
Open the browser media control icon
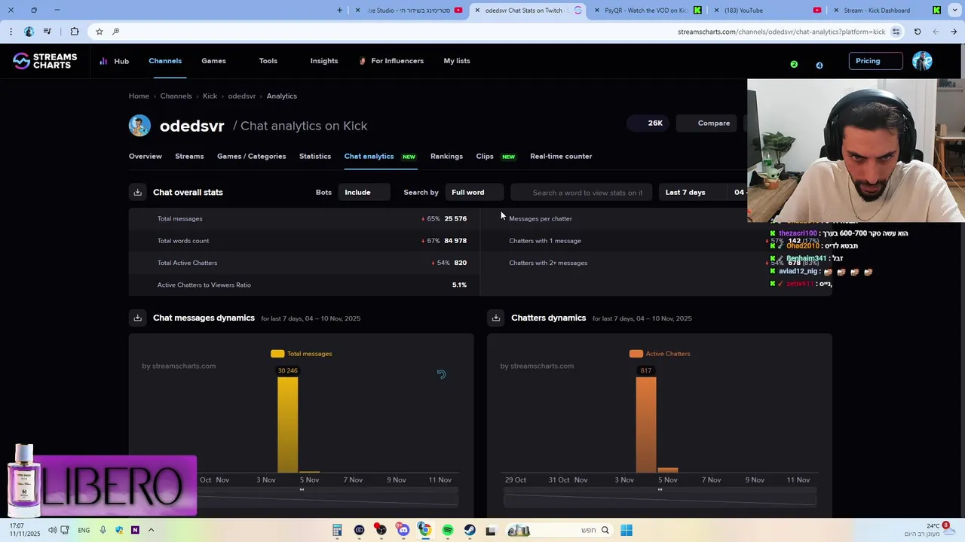[x=47, y=32]
